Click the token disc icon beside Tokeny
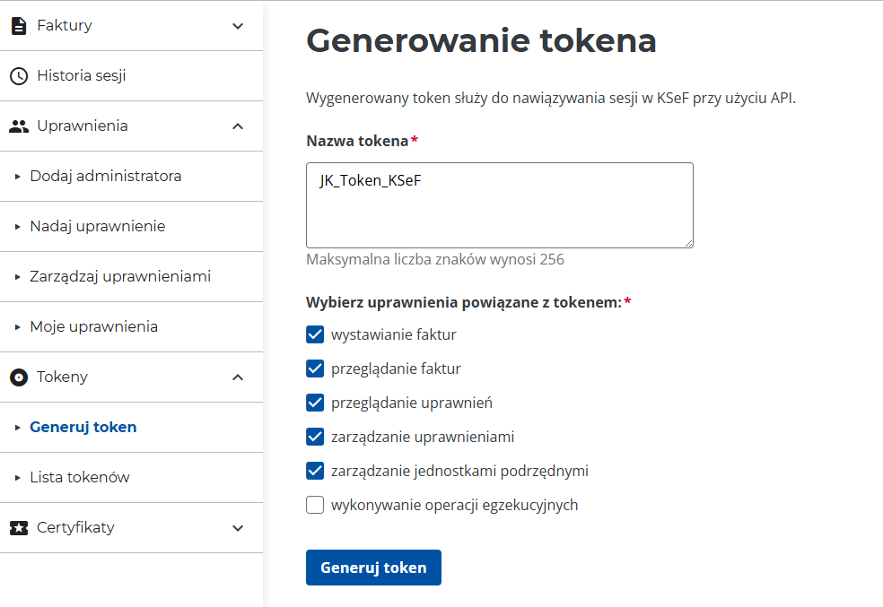 [x=20, y=377]
